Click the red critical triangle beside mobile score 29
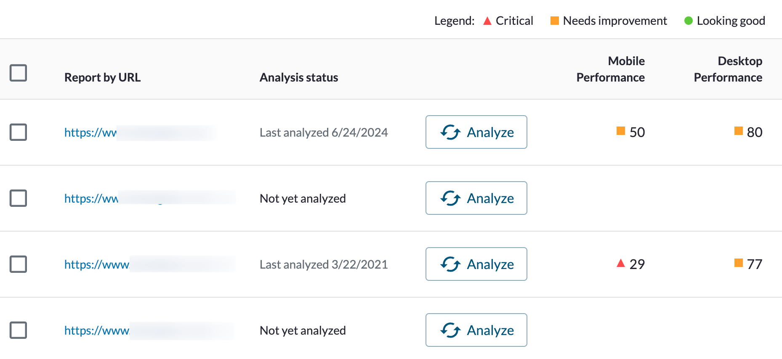The width and height of the screenshot is (782, 359). [x=620, y=263]
